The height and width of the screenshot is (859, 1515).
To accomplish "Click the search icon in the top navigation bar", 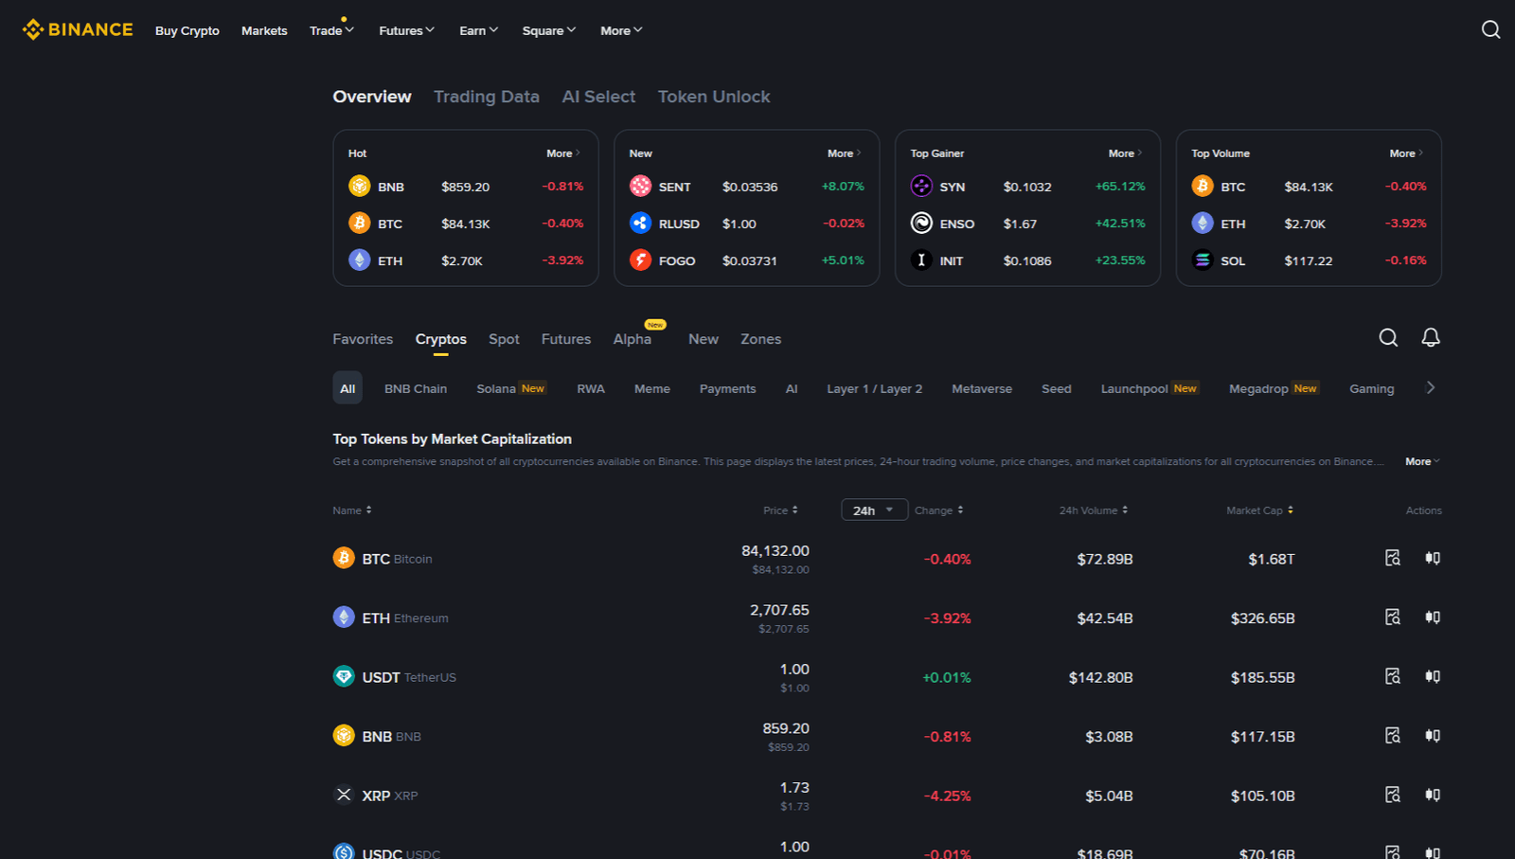I will 1490,29.
